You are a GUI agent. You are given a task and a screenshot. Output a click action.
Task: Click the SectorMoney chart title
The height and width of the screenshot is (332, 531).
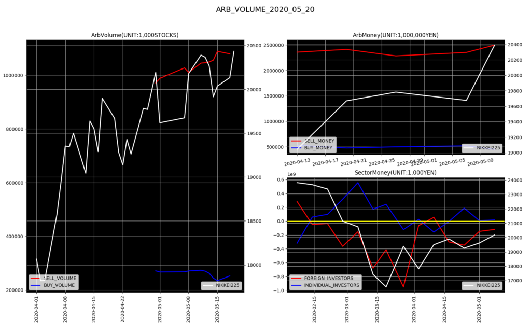coord(395,172)
